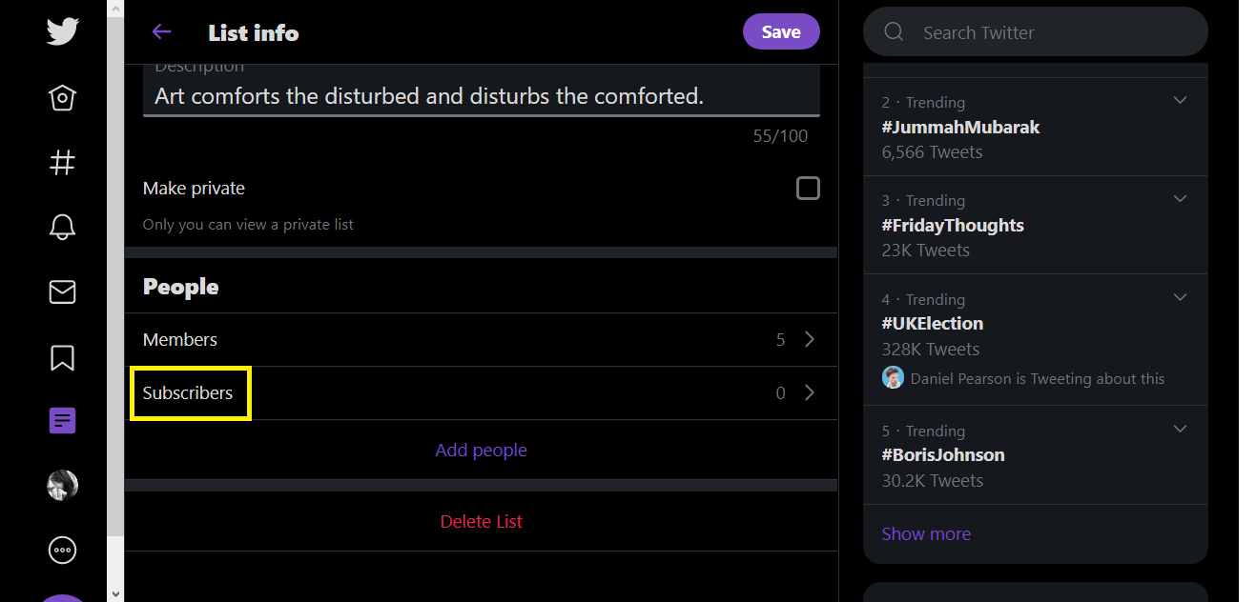Open Explore with the hashtag icon
1256x602 pixels.
tap(62, 163)
